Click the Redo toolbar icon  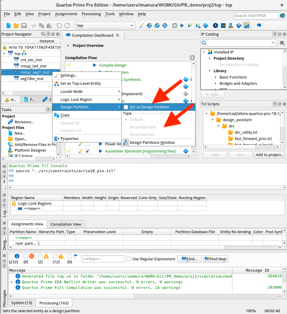[67, 25]
